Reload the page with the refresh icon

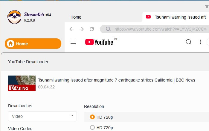click(x=92, y=29)
